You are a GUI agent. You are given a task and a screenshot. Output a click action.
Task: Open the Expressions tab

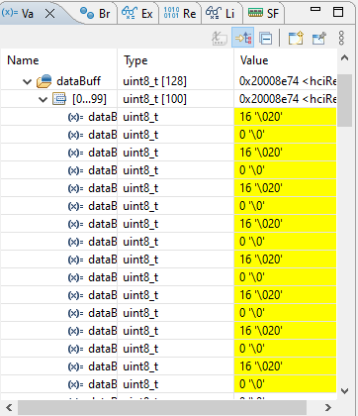(x=137, y=14)
